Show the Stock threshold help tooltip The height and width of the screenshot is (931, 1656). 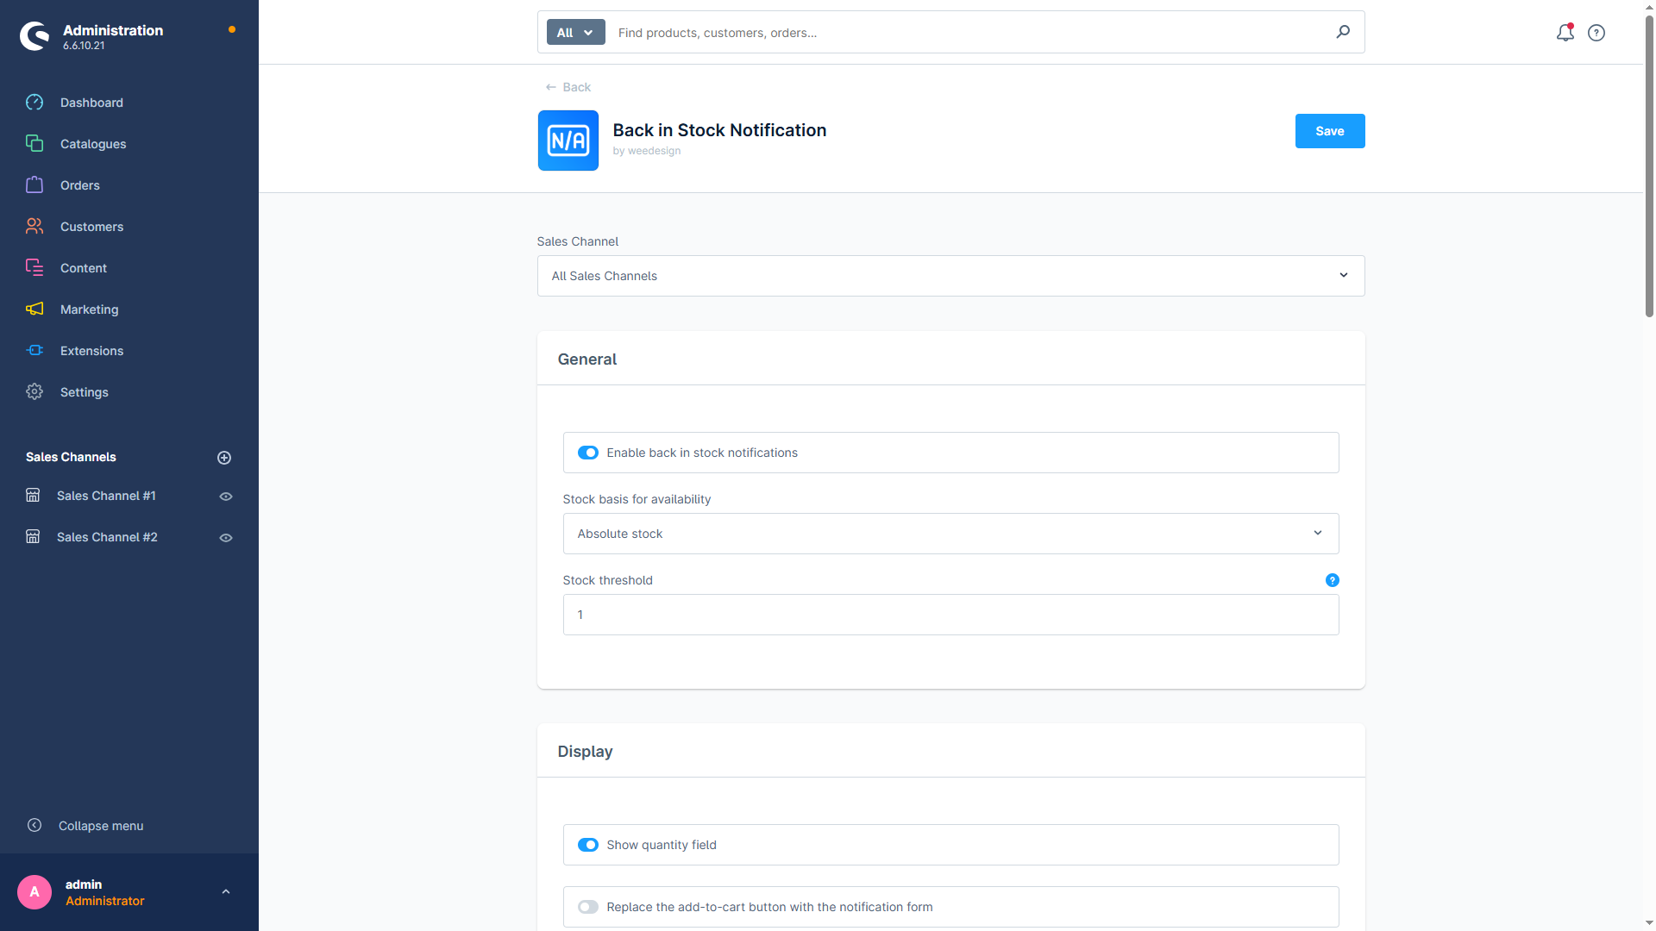1332,580
